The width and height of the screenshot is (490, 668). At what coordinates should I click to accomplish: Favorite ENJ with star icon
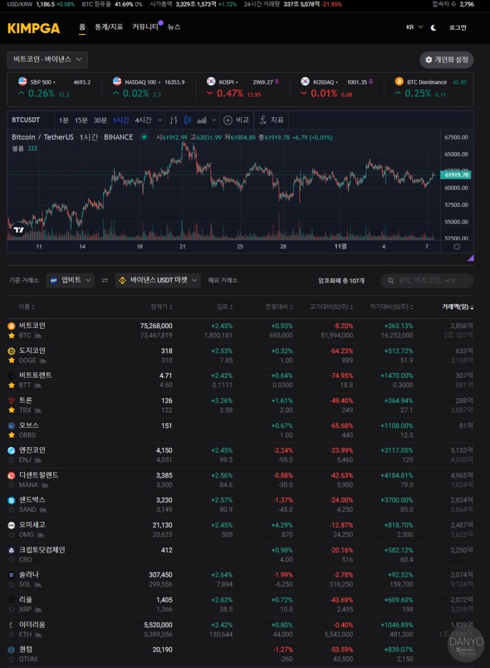tap(12, 460)
